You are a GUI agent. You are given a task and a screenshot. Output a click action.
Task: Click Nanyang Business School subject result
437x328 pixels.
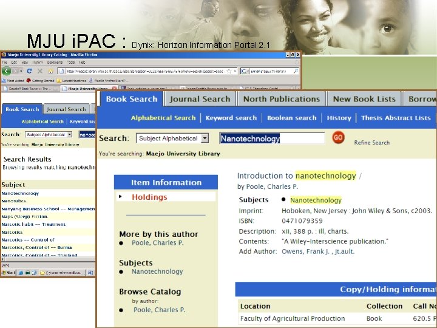[x=48, y=208]
